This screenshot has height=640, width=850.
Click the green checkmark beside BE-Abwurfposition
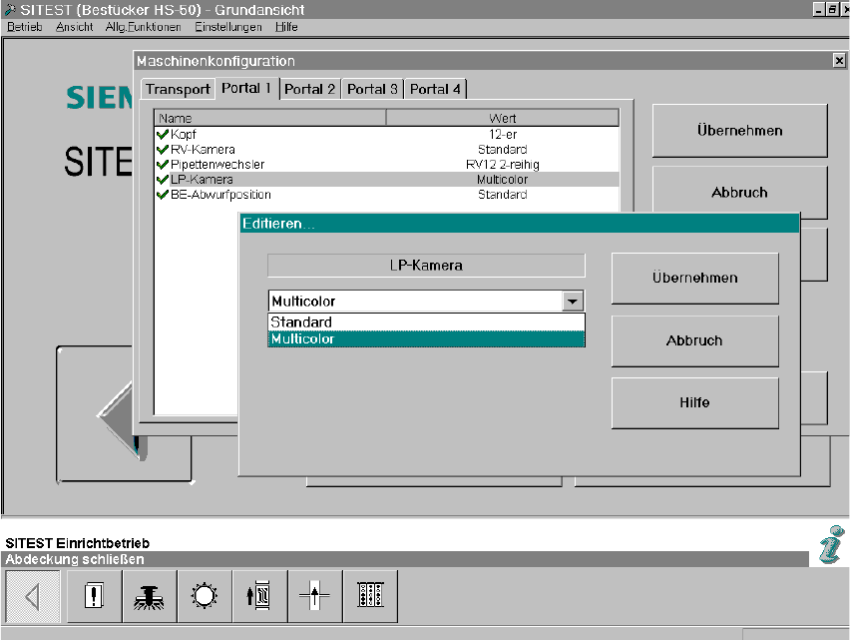162,195
